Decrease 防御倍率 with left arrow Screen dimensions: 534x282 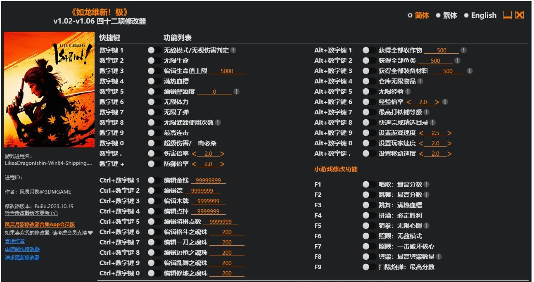(x=194, y=164)
